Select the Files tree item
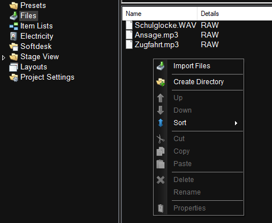The height and width of the screenshot is (223, 272). point(28,16)
